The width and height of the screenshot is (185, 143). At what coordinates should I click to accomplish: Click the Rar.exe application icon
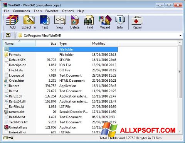tap(6, 86)
